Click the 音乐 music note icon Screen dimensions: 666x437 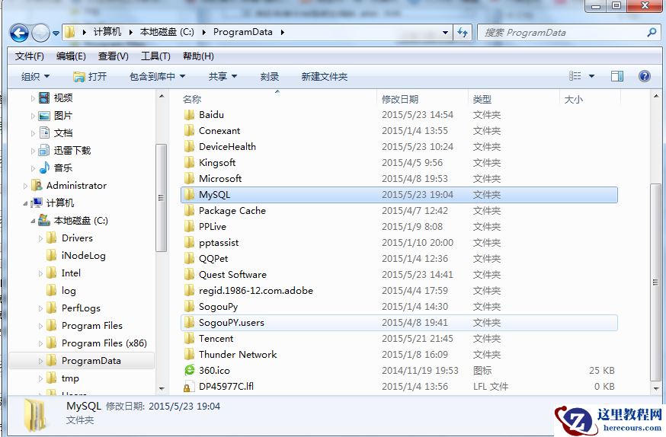pyautogui.click(x=44, y=168)
